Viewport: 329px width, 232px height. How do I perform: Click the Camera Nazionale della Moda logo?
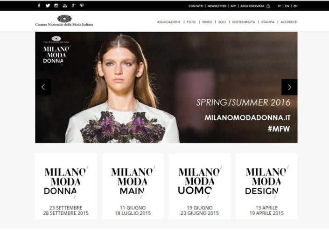tap(64, 20)
